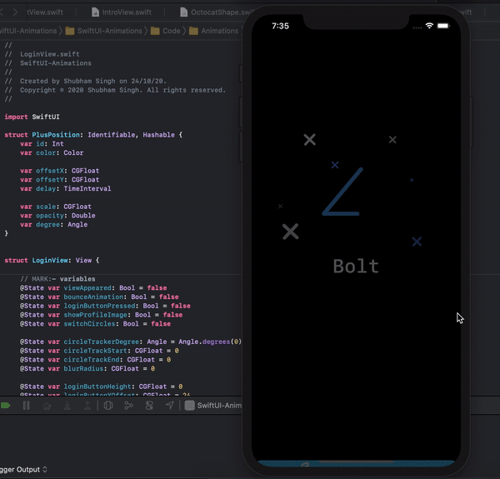Screen dimensions: 500x479
Task: Click '@State var circleTrackerDegree' line
Action: click(x=131, y=342)
